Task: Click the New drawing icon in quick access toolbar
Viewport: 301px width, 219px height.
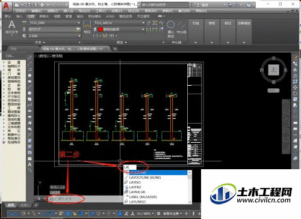Action: tap(17, 5)
